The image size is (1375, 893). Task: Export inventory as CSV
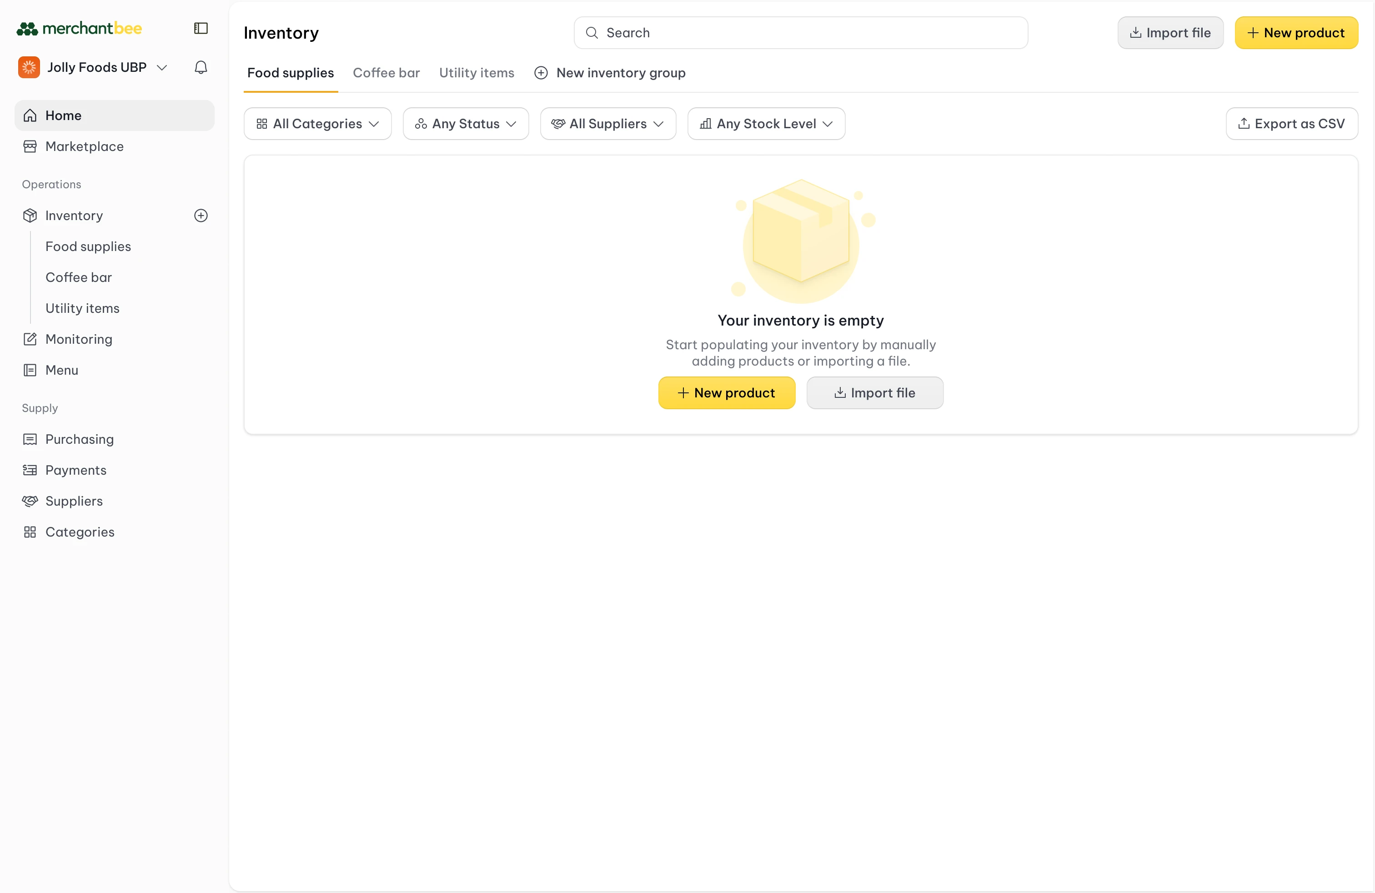1292,123
